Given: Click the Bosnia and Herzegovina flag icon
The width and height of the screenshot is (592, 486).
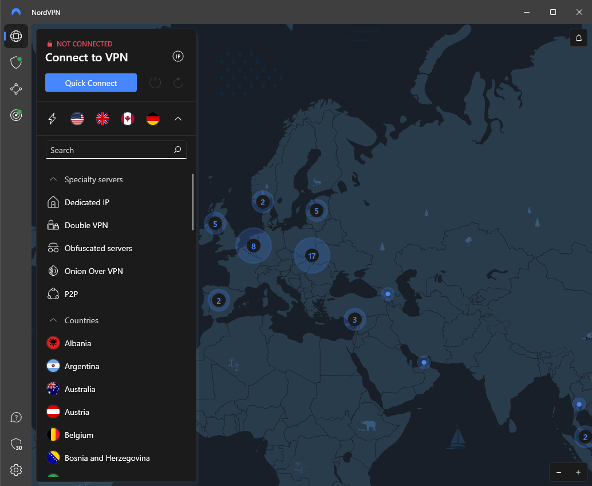Looking at the screenshot, I should tap(53, 458).
